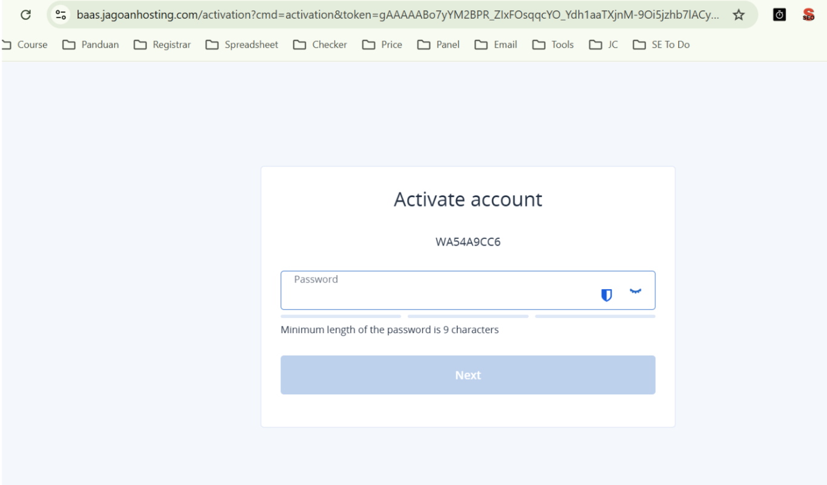Viewport: 827px width, 485px height.
Task: Open the JC bookmark folder
Action: (x=604, y=45)
